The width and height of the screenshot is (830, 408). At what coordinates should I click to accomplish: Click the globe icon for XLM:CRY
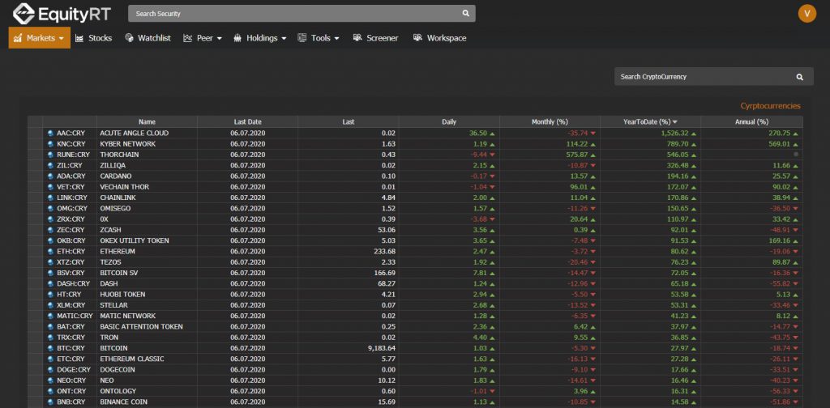[x=50, y=305]
